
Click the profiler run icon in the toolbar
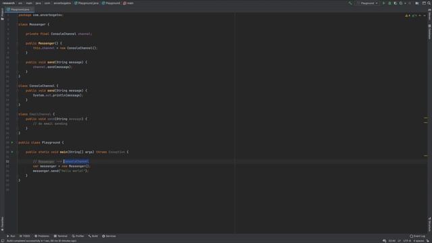pyautogui.click(x=401, y=3)
